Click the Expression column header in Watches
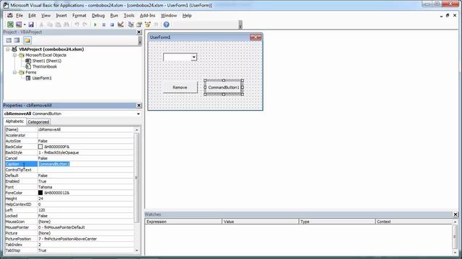 183,222
